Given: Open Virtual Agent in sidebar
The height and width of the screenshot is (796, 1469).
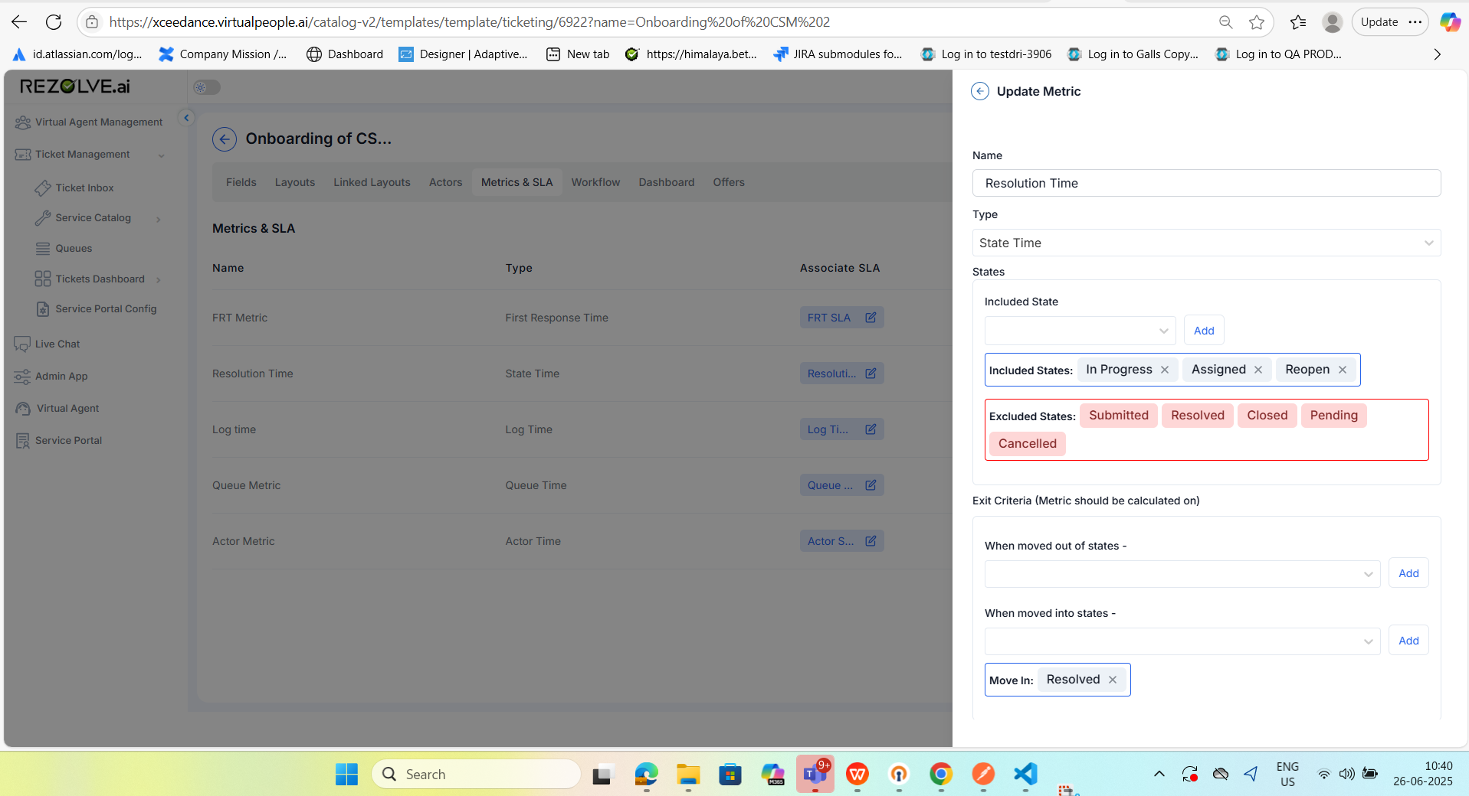Looking at the screenshot, I should tap(57, 409).
